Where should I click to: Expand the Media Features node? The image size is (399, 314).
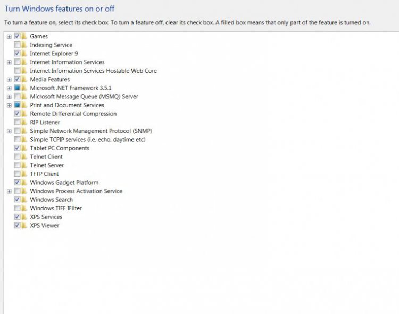pyautogui.click(x=9, y=80)
